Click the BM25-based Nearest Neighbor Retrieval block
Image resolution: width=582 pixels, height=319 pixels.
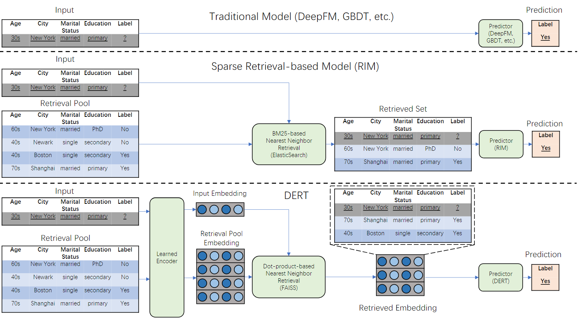[288, 144]
